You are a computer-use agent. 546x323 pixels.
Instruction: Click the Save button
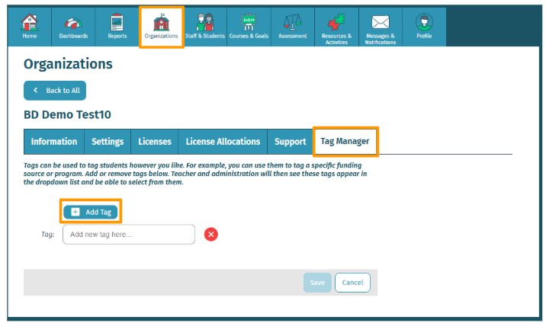pyautogui.click(x=317, y=283)
